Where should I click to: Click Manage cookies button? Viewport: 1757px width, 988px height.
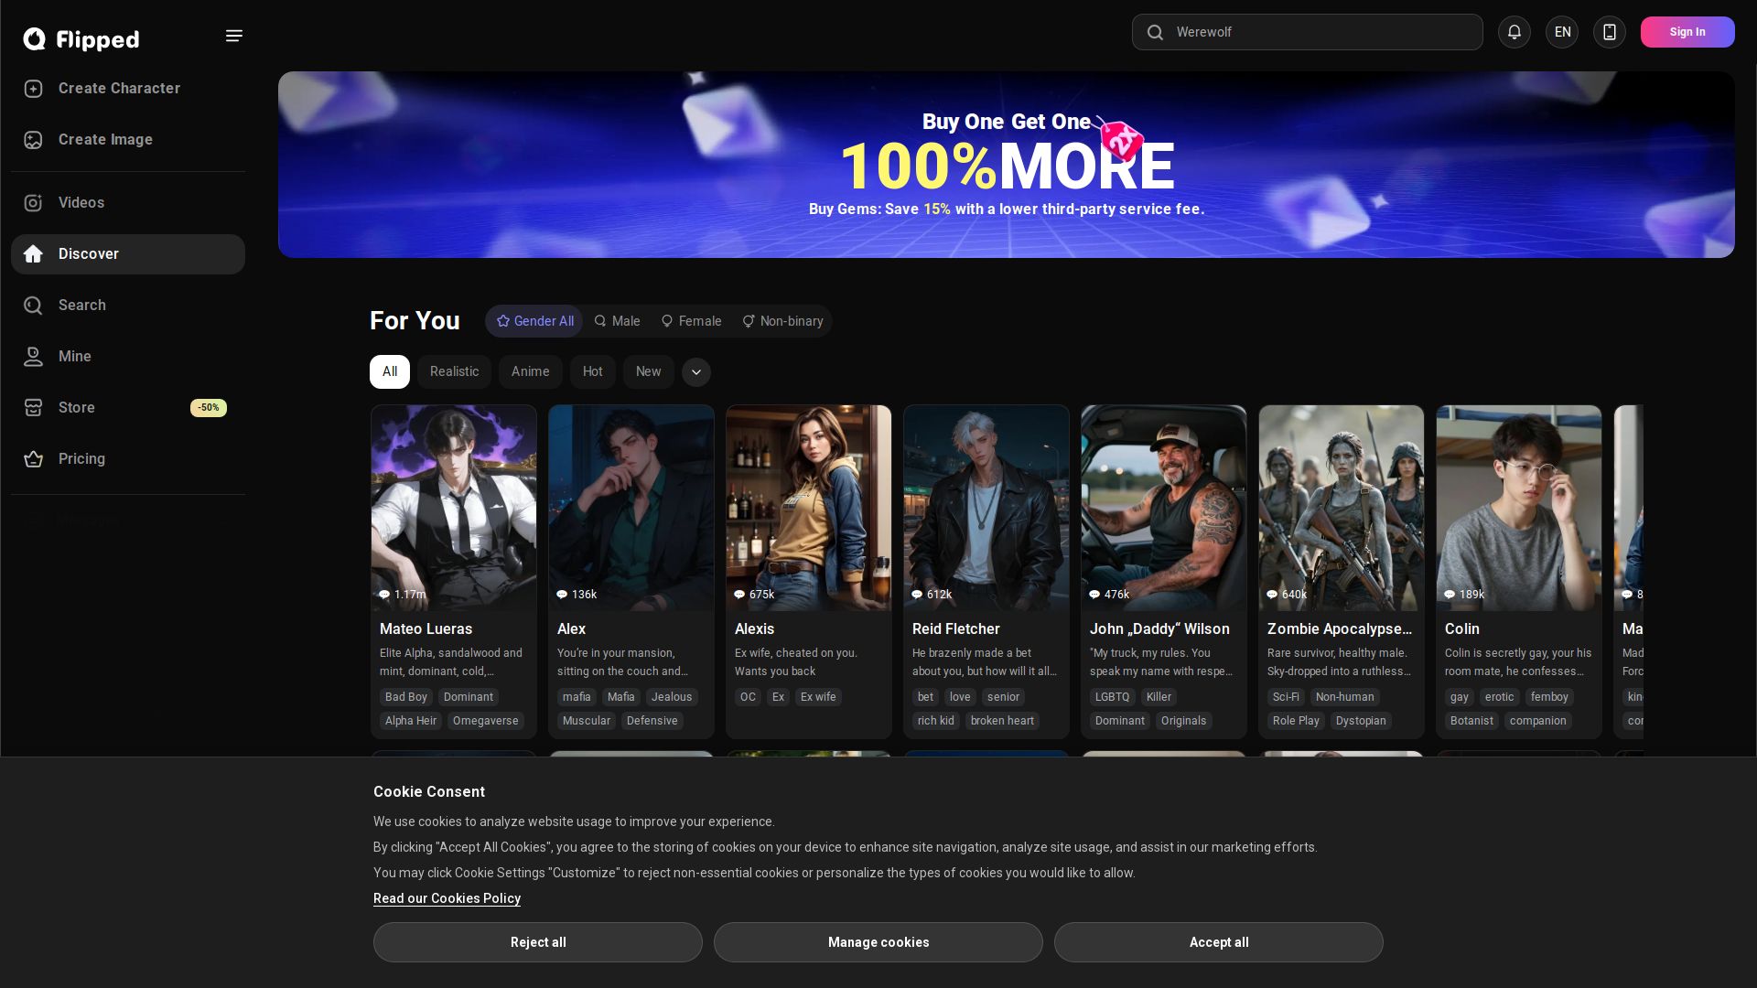pos(878,942)
